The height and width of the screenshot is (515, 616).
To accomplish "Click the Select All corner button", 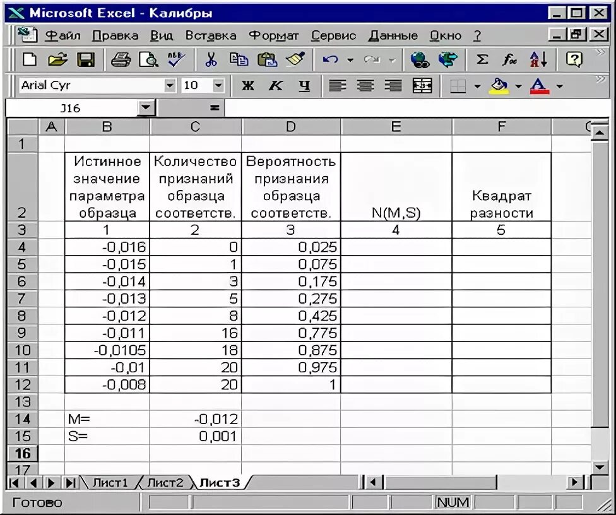I will pyautogui.click(x=22, y=126).
